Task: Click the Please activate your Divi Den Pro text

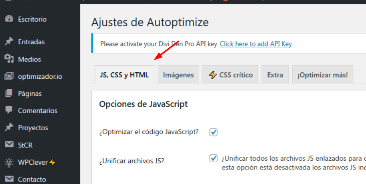Action: (159, 44)
